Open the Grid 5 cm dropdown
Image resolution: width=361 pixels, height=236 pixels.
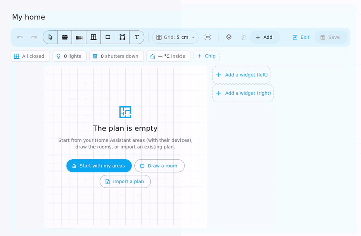175,37
